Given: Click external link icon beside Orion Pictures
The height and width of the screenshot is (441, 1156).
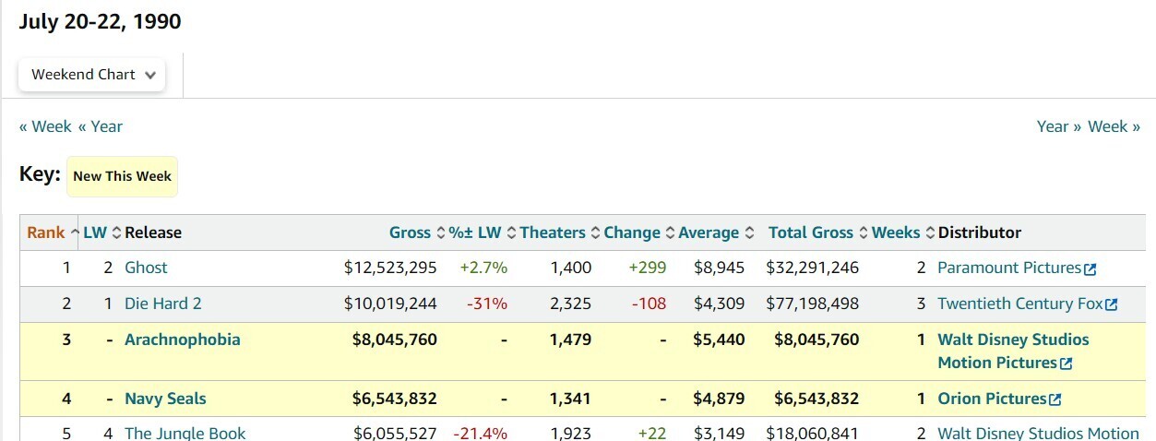Looking at the screenshot, I should point(1055,400).
